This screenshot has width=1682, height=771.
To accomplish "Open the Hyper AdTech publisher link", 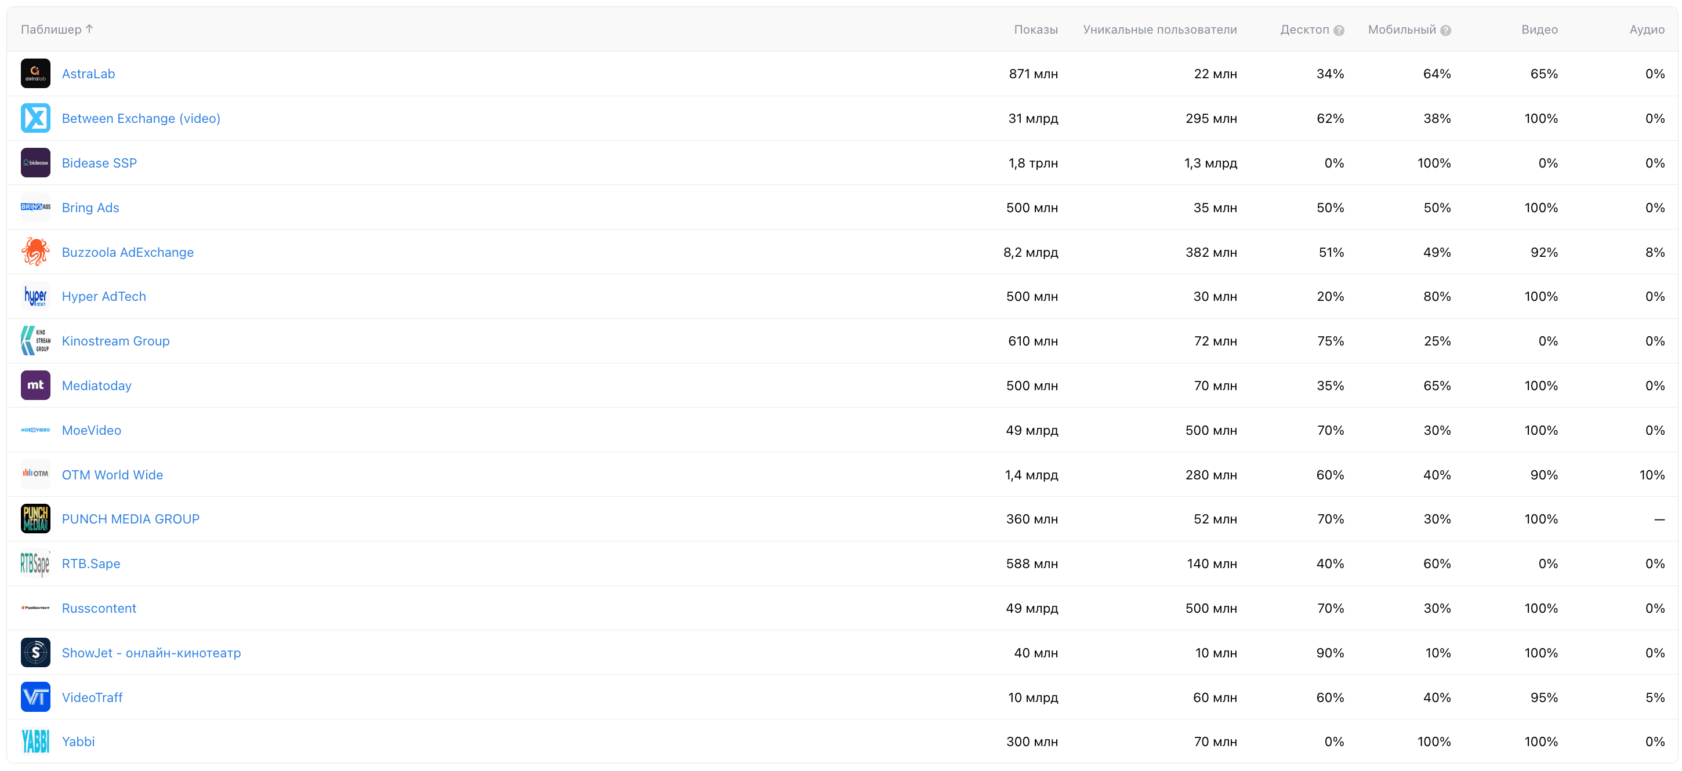I will pyautogui.click(x=104, y=296).
